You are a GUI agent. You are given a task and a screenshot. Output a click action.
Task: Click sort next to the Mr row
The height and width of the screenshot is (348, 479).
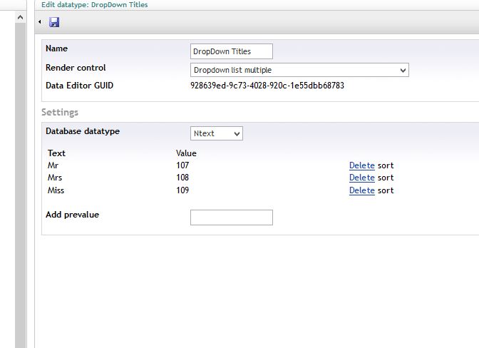coord(386,165)
